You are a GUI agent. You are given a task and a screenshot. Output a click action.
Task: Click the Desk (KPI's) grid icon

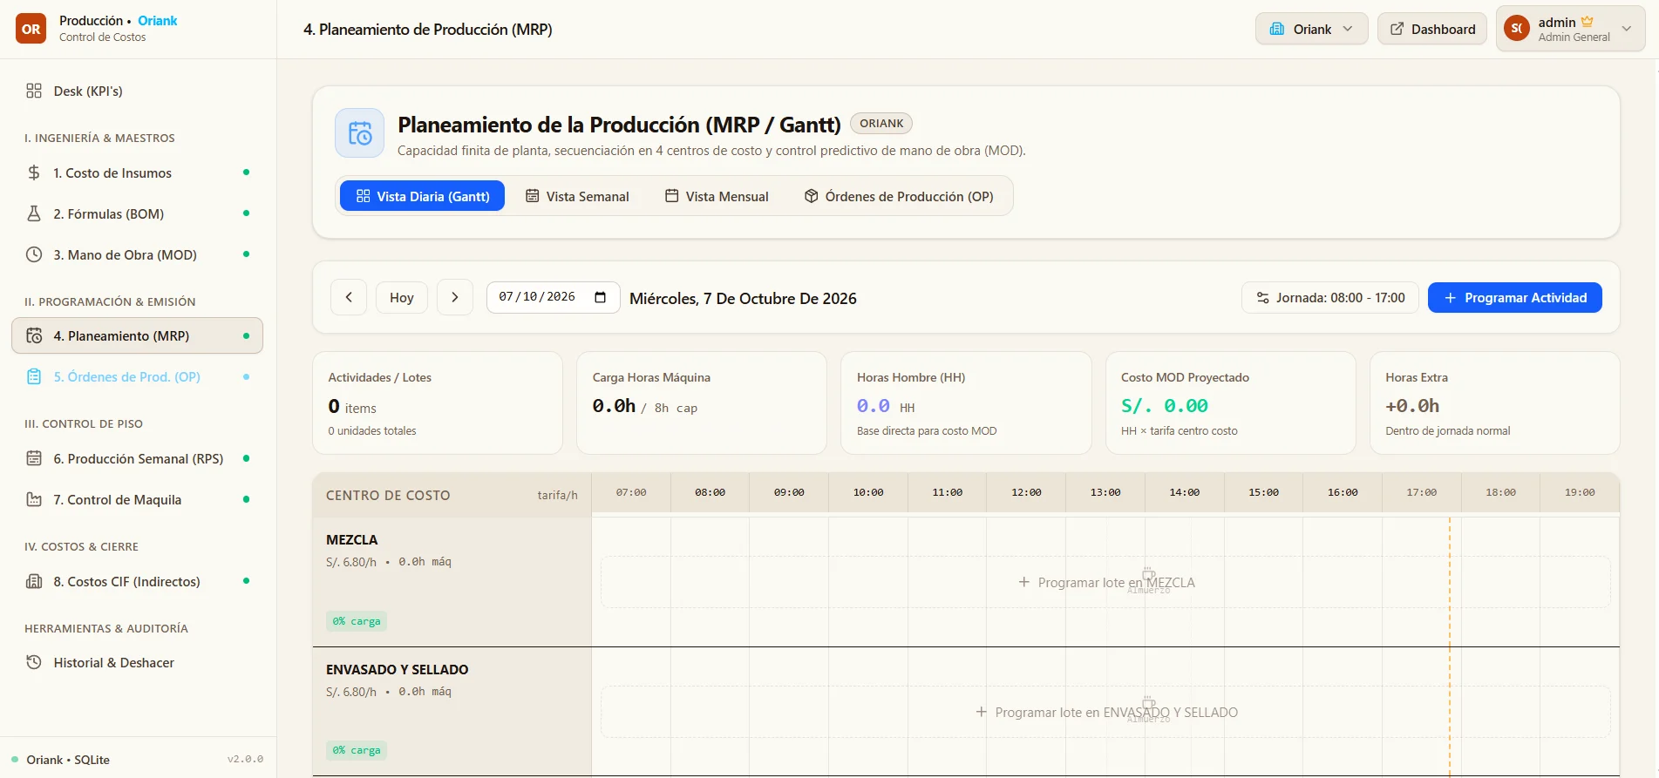[x=34, y=91]
